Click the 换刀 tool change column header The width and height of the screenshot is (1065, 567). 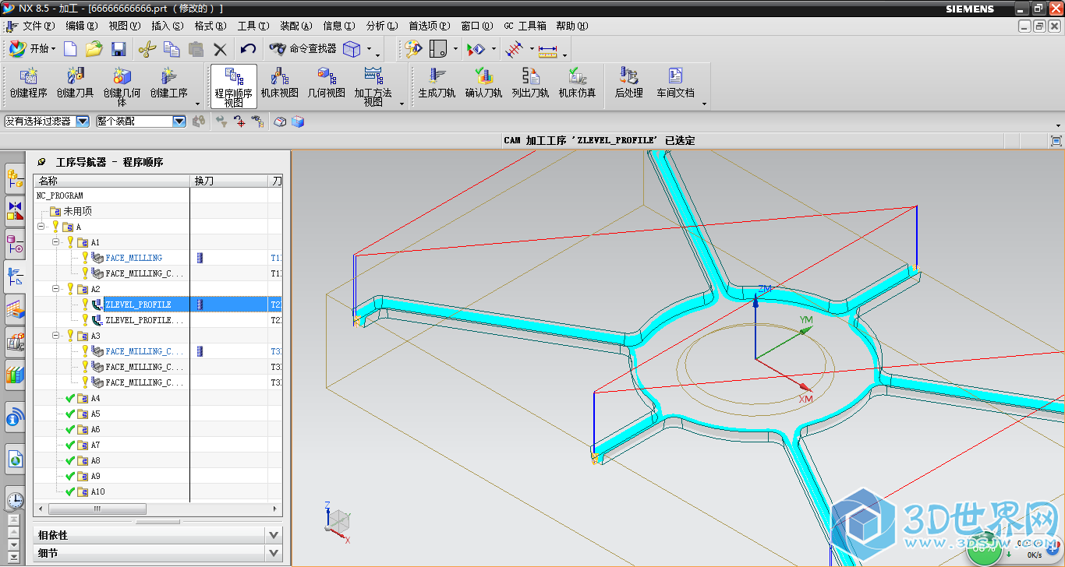tap(229, 181)
